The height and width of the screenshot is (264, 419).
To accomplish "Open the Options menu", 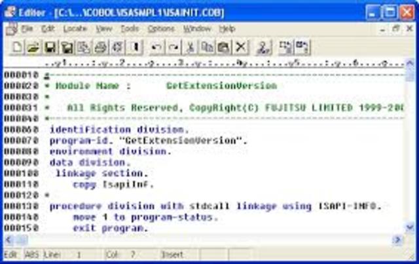I will click(161, 29).
